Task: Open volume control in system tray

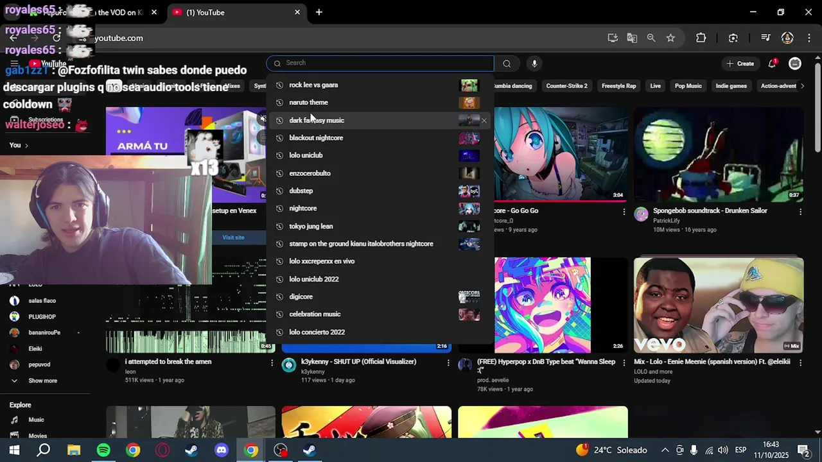Action: click(x=723, y=450)
